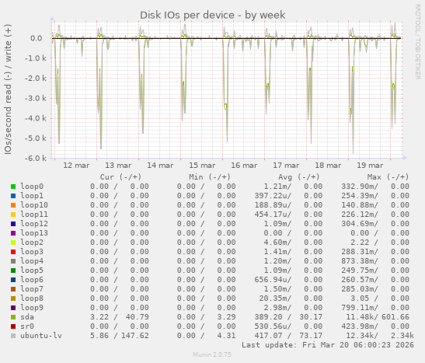Click the 19 mar x-axis label
Screen dimensions: 425x363
[x=370, y=166]
